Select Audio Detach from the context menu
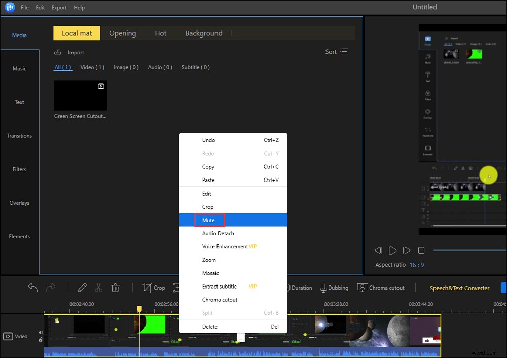 coord(219,233)
